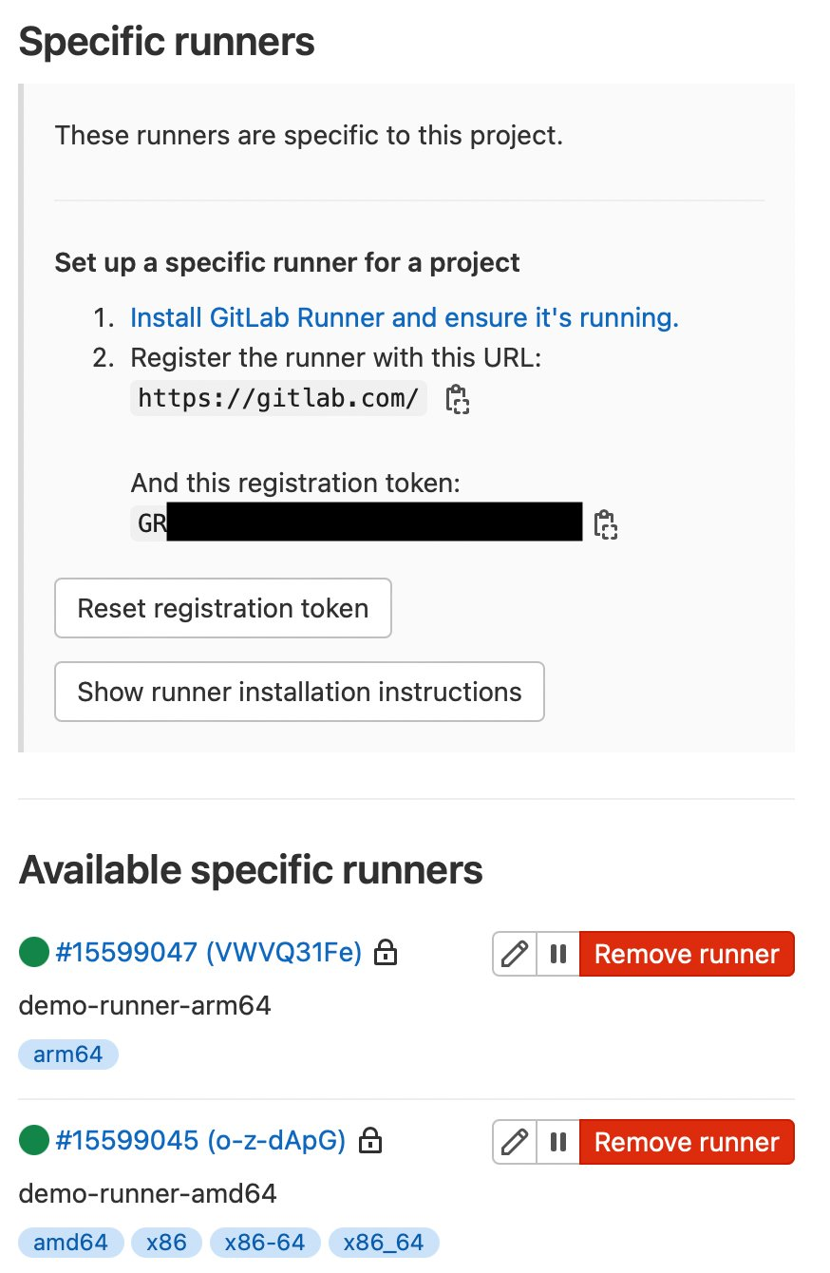Image resolution: width=830 pixels, height=1273 pixels.
Task: Copy the registration token to clipboard
Action: 605,523
